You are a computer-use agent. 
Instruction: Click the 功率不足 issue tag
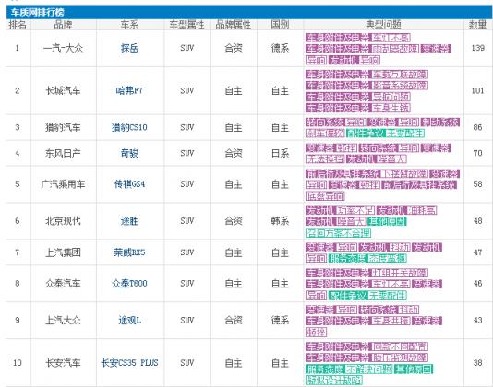pyautogui.click(x=355, y=210)
